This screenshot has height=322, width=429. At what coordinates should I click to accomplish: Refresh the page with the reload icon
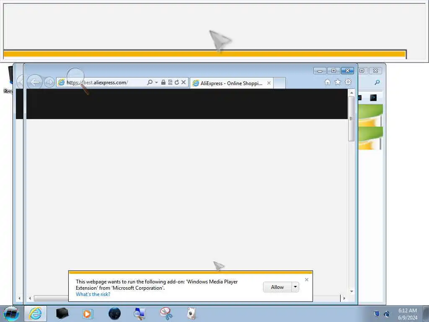click(177, 82)
